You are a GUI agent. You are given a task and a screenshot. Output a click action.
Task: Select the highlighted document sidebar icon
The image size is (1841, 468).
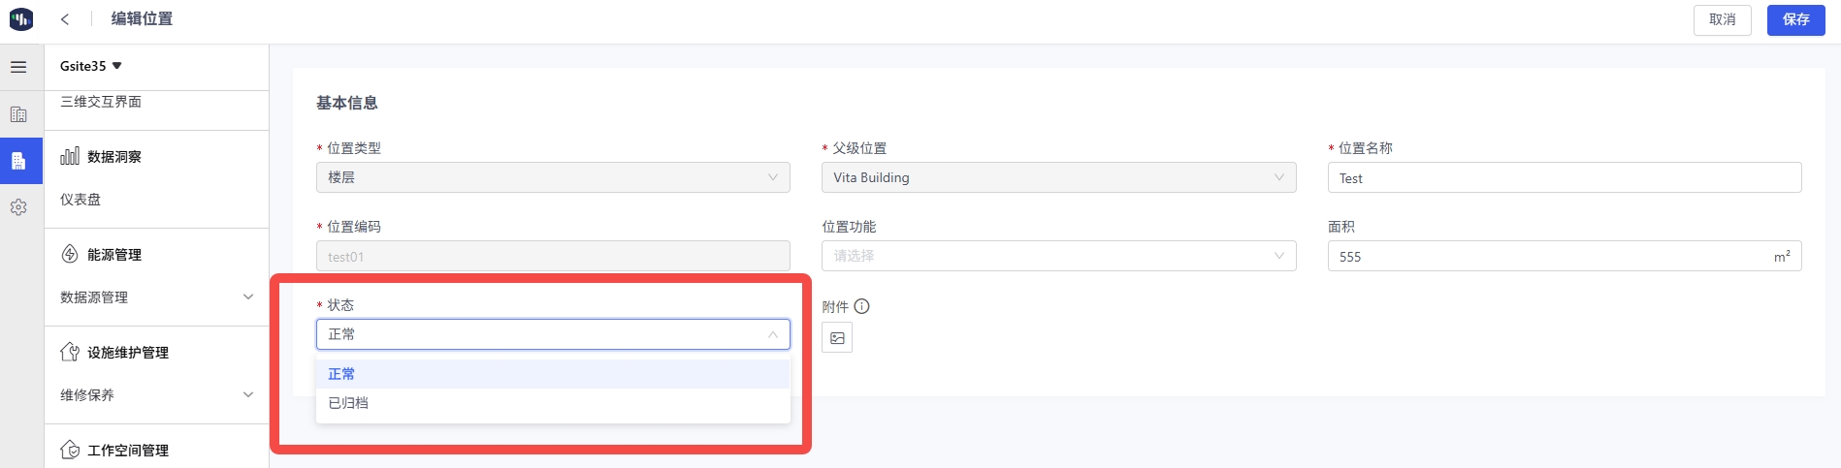[18, 161]
